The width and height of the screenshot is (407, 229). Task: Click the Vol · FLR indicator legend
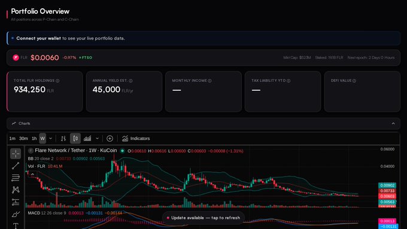point(37,166)
